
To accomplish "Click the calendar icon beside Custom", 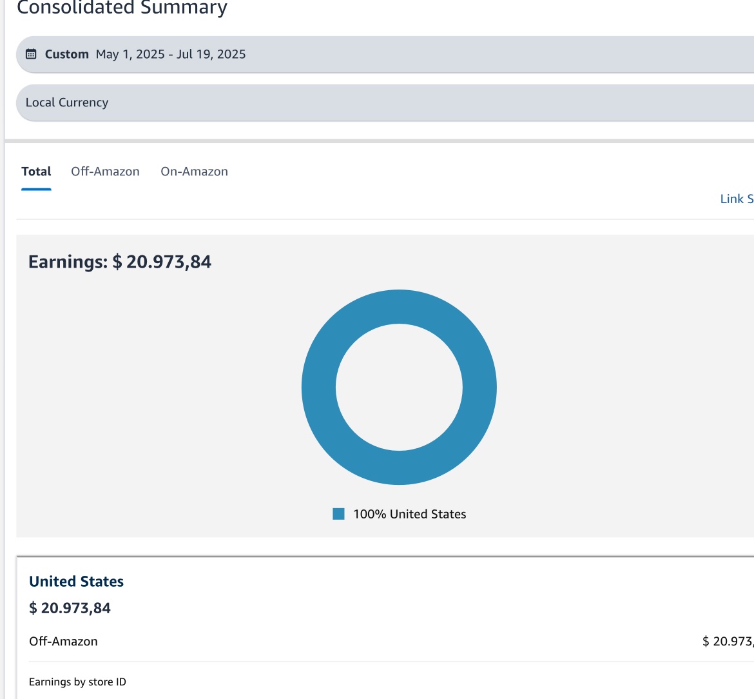I will [31, 54].
